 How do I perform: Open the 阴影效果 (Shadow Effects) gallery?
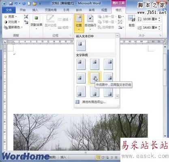(x=36, y=22)
